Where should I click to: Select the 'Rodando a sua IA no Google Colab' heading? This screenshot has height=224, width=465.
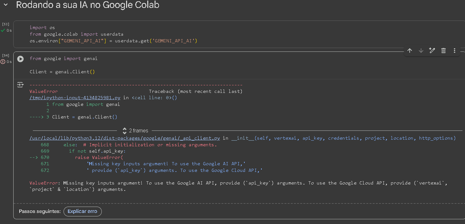coord(88,5)
